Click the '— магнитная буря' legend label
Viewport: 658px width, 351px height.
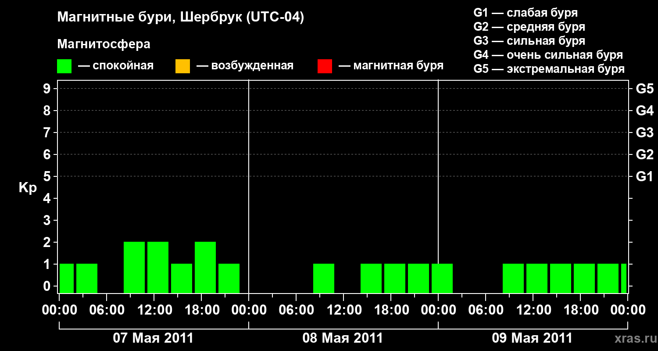(391, 66)
